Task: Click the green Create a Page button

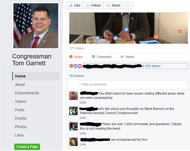Action: coord(27,147)
